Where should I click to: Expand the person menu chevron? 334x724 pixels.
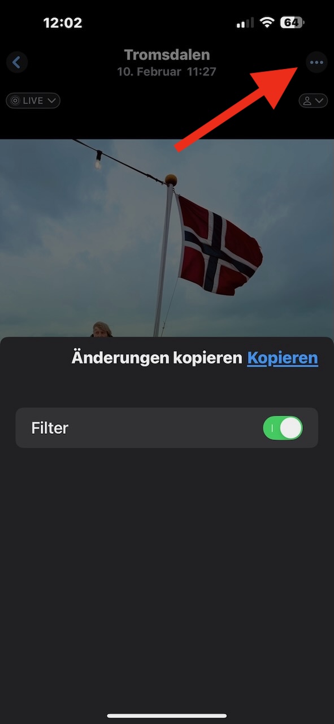pos(319,101)
